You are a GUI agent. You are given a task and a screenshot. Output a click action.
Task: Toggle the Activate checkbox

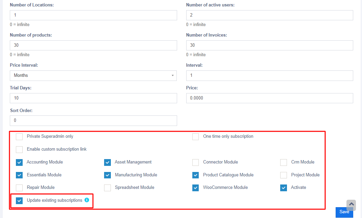pos(284,188)
